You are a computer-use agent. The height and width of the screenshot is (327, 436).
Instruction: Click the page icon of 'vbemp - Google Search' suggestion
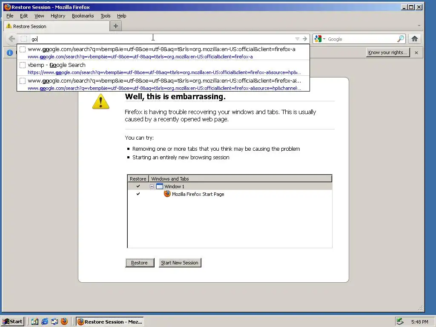pos(23,65)
